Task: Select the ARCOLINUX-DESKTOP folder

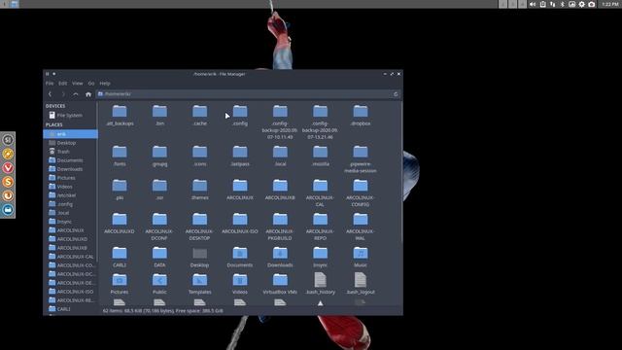Action: pos(199,219)
